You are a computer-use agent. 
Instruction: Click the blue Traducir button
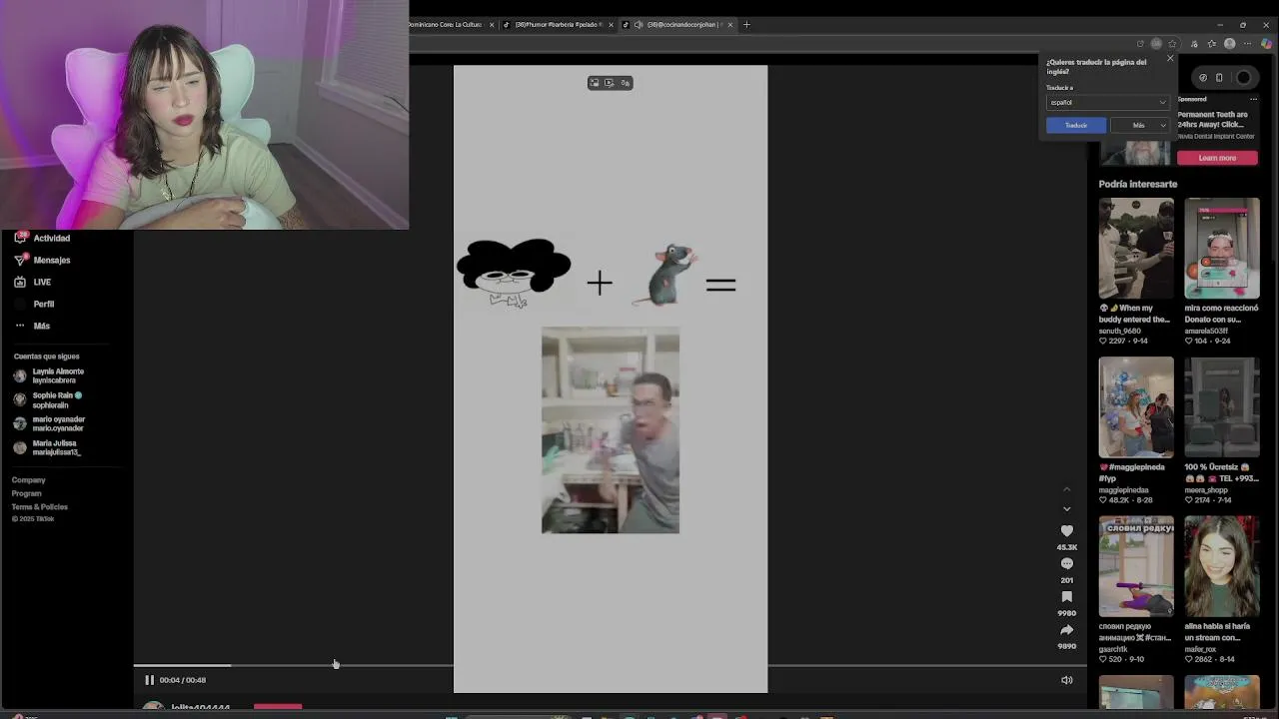point(1076,125)
